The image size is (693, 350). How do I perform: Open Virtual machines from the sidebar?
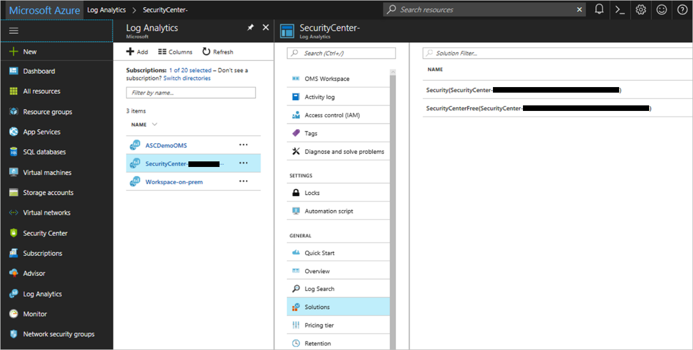point(47,173)
